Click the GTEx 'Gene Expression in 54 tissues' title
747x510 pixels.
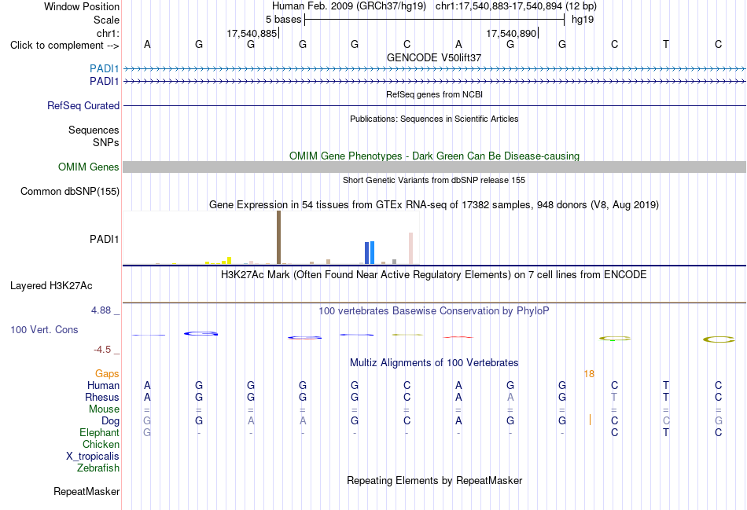(434, 205)
